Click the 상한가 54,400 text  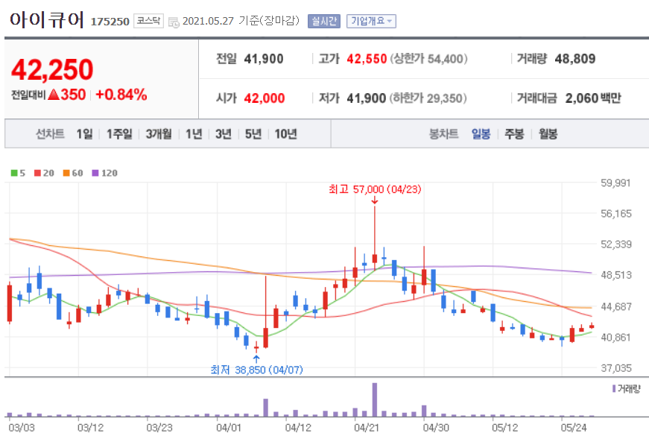pyautogui.click(x=428, y=59)
